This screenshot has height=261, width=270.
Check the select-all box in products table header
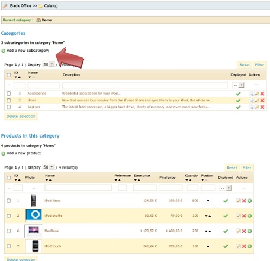coord(9,177)
